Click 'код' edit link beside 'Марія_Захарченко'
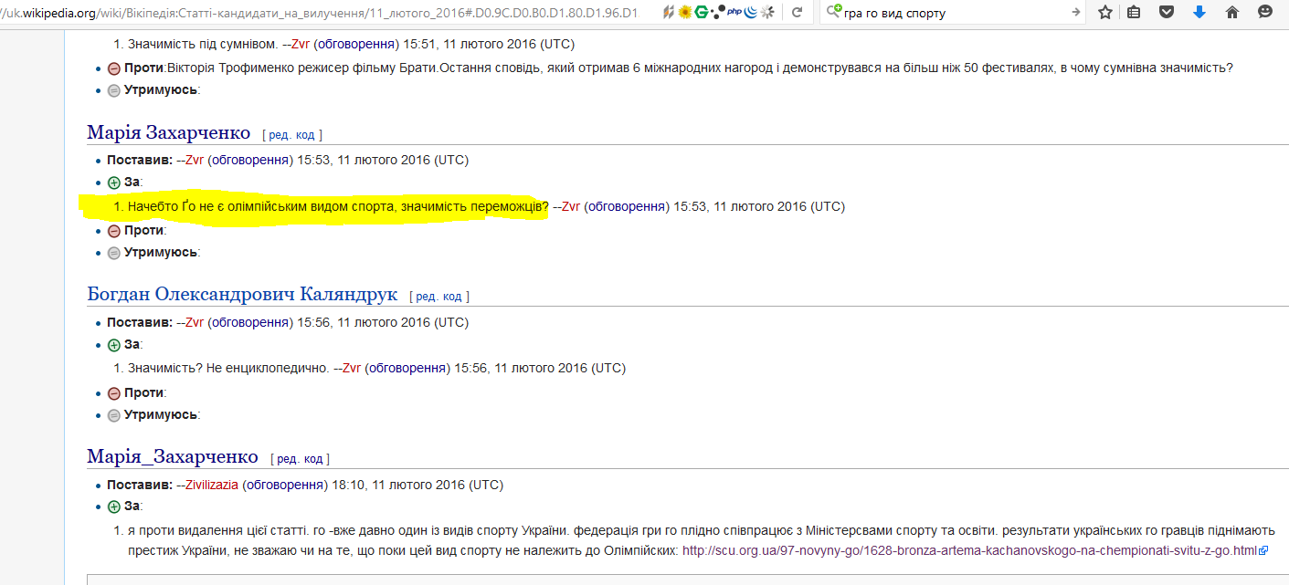1289x585 pixels. click(x=314, y=458)
